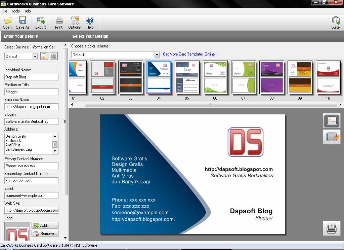Click the horizontal template scrollbar thumb
The width and height of the screenshot is (344, 250).
[x=211, y=105]
